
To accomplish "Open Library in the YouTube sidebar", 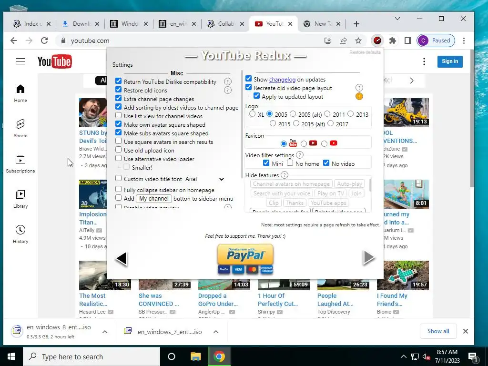I will (x=20, y=199).
